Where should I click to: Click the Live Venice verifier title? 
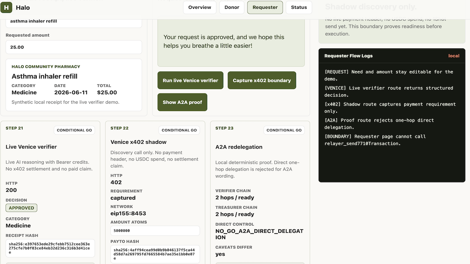(31, 147)
